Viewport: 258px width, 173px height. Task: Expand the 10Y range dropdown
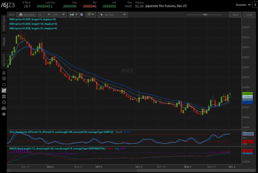coord(60,15)
